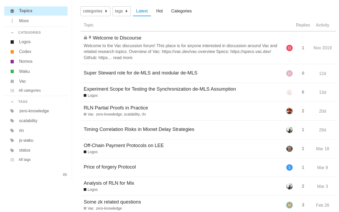Click the orange Codex category swatch
Screen dimensions: 339x212
click(12, 52)
